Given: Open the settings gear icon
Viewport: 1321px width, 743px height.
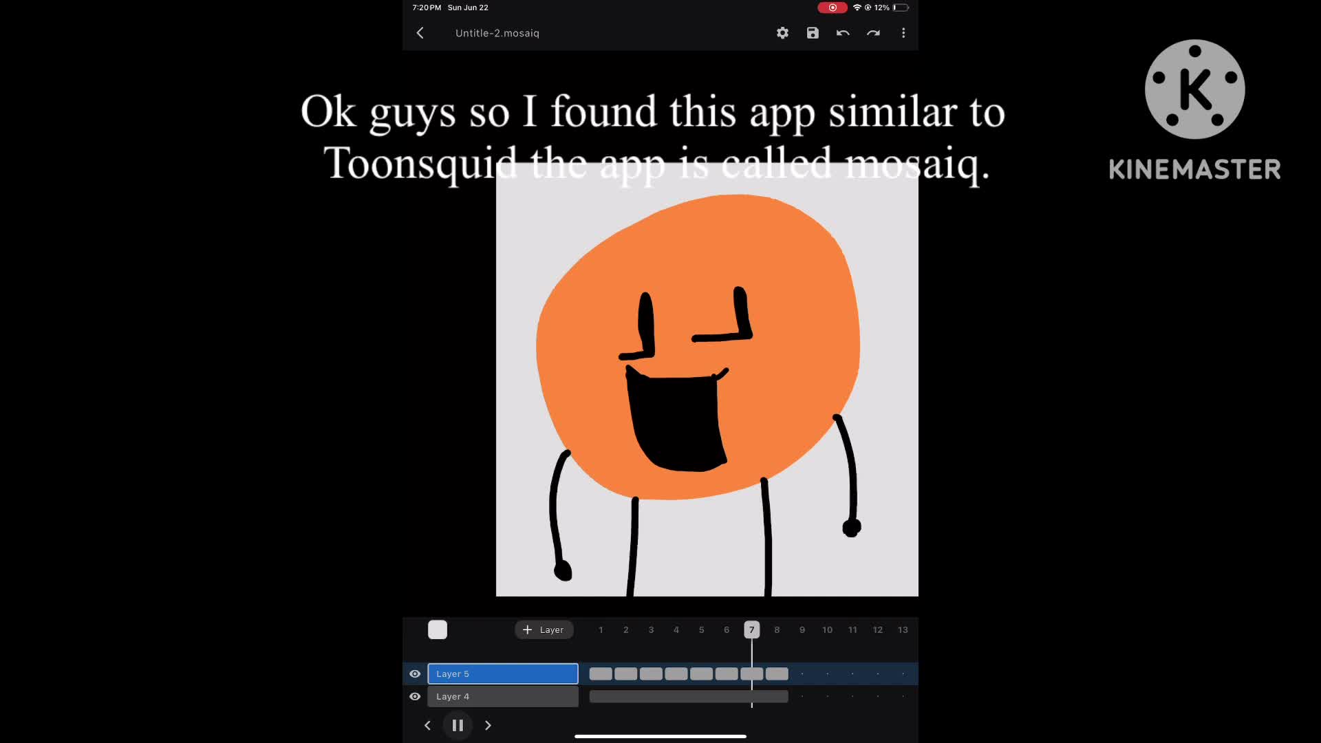Looking at the screenshot, I should click(x=782, y=33).
